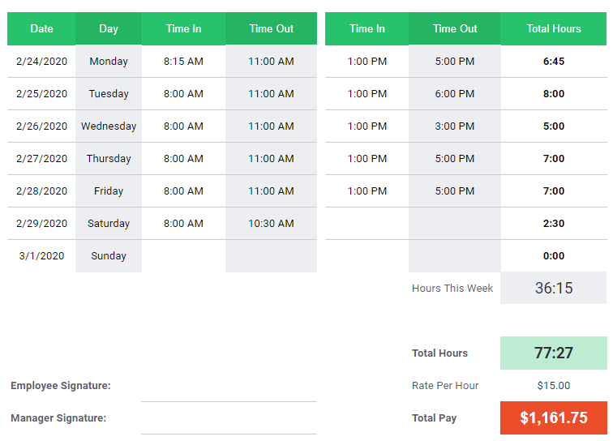Select the Day column header

109,28
